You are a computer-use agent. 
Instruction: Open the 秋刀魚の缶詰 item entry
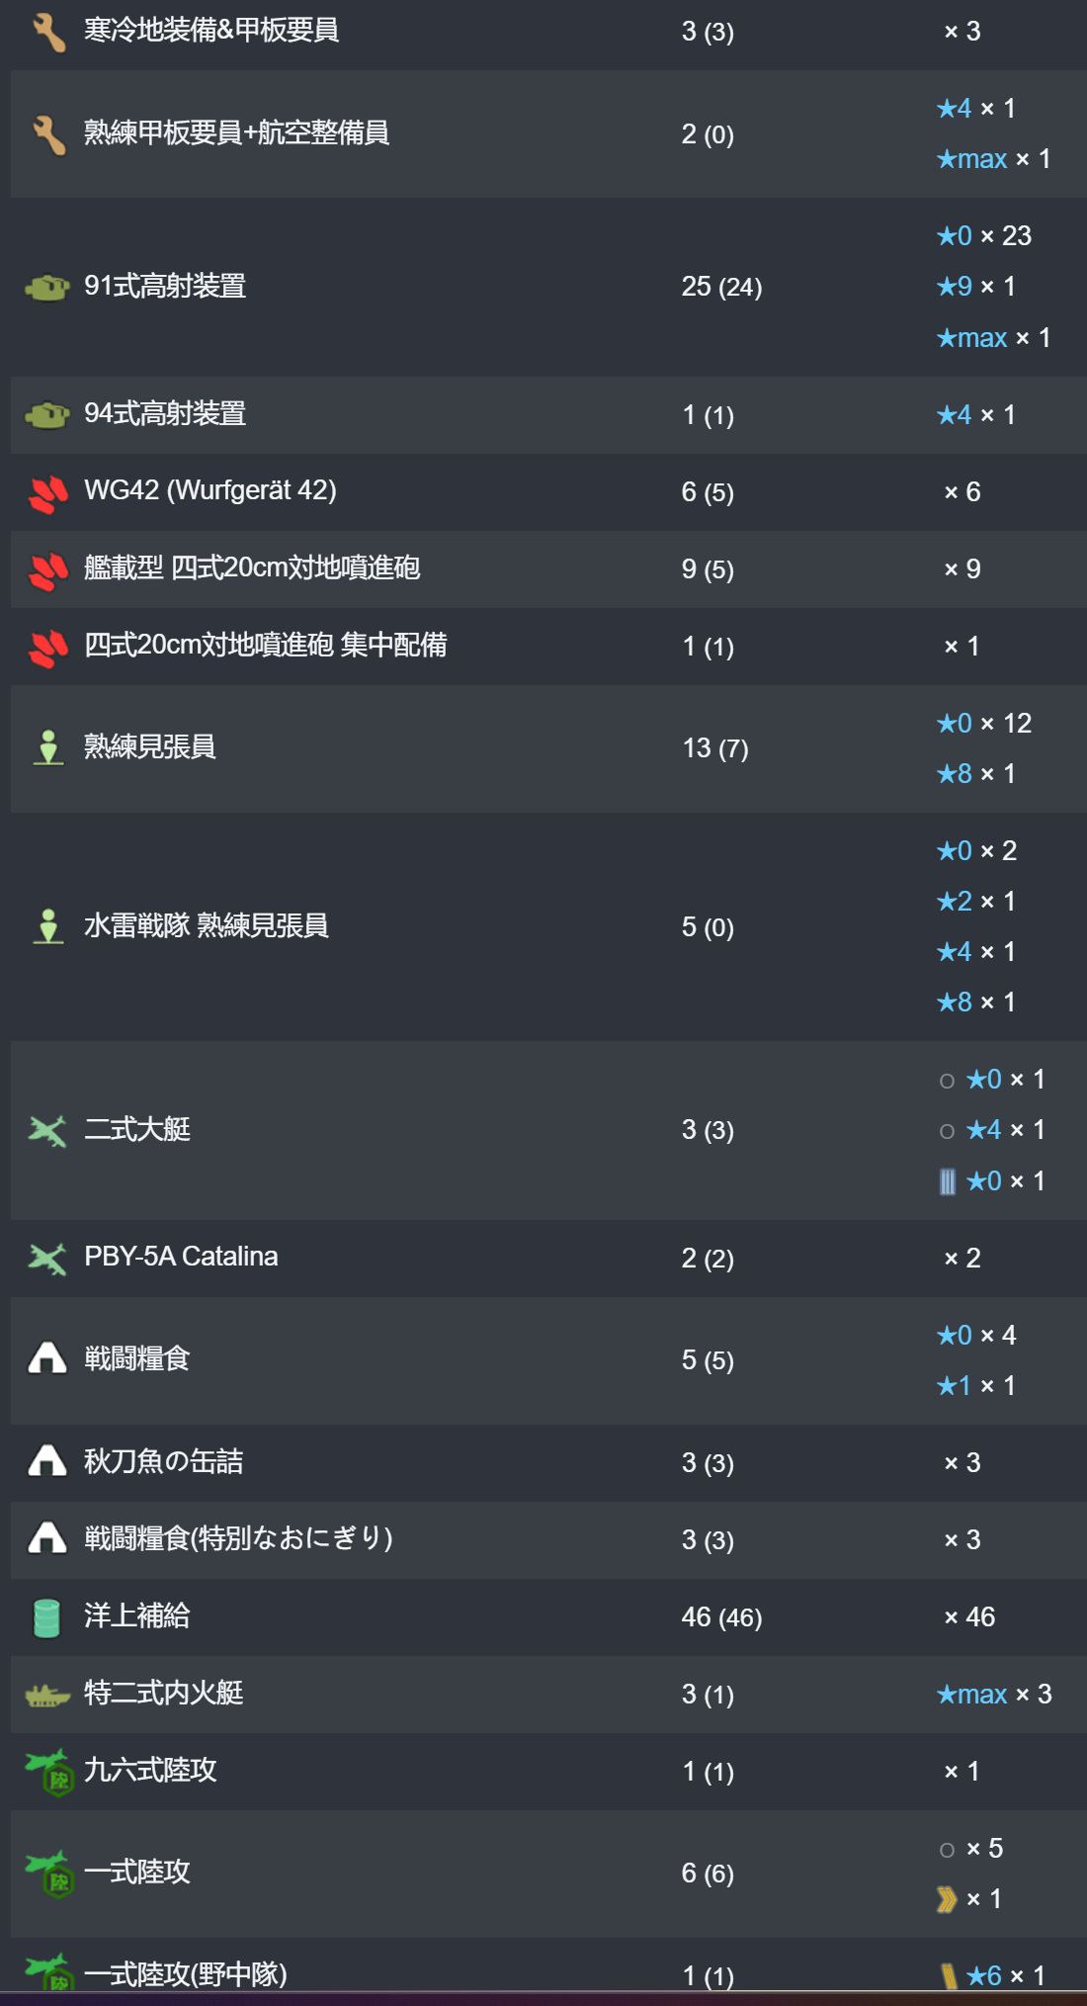(163, 1461)
